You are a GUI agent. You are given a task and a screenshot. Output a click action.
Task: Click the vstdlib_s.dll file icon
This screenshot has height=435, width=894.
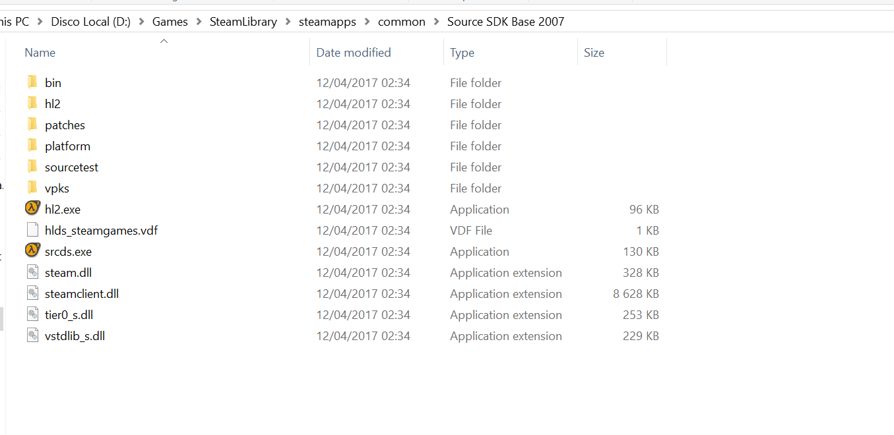[x=32, y=335]
